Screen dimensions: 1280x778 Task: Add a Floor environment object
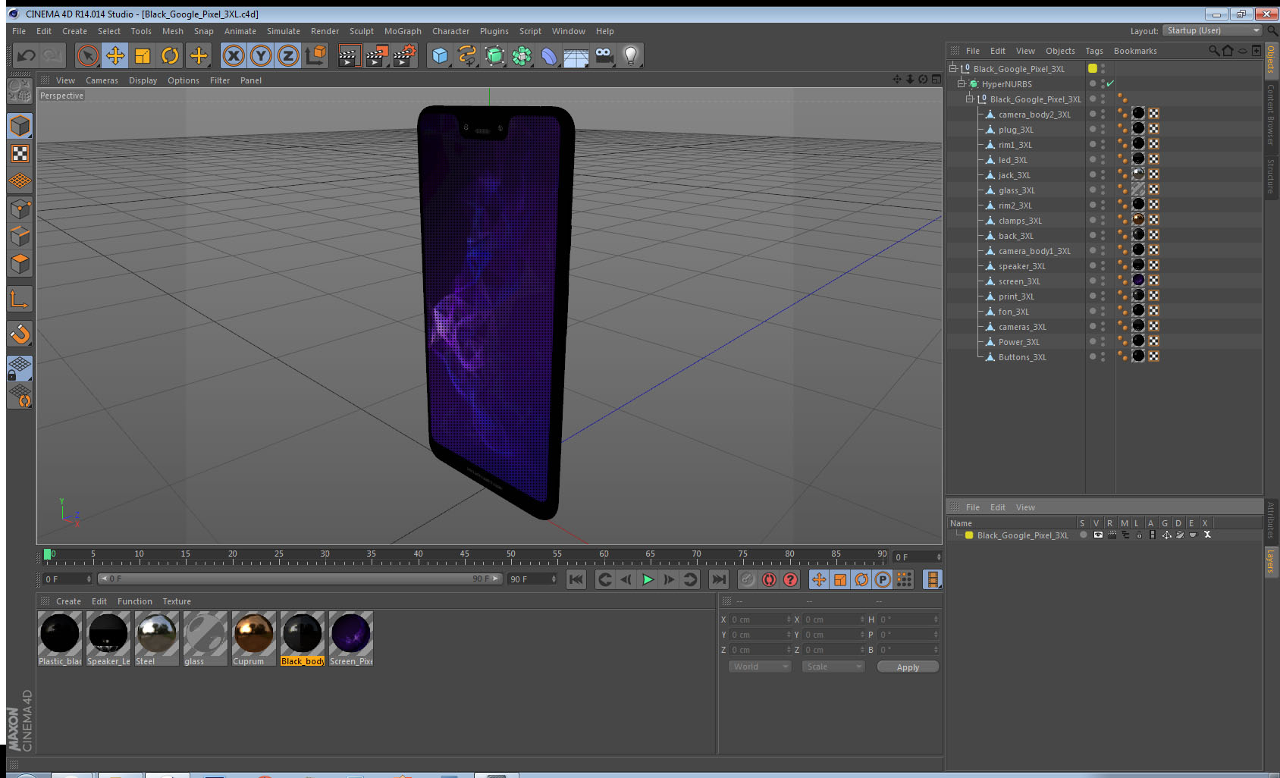coord(576,56)
